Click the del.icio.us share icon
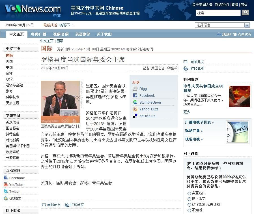Image resolution: width=254 pixels, height=214 pixels. [x=135, y=116]
